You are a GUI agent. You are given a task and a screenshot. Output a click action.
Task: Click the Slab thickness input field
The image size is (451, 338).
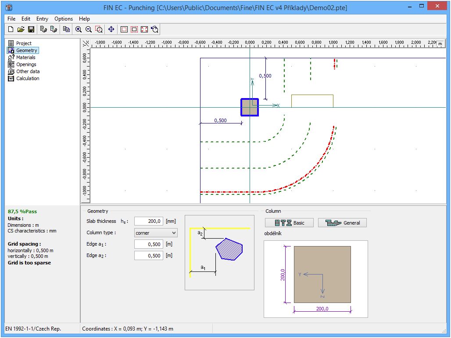pyautogui.click(x=149, y=221)
